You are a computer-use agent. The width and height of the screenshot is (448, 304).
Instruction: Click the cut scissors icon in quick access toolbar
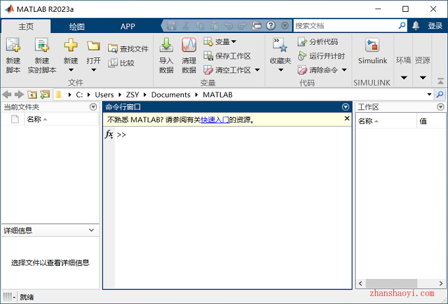click(185, 26)
